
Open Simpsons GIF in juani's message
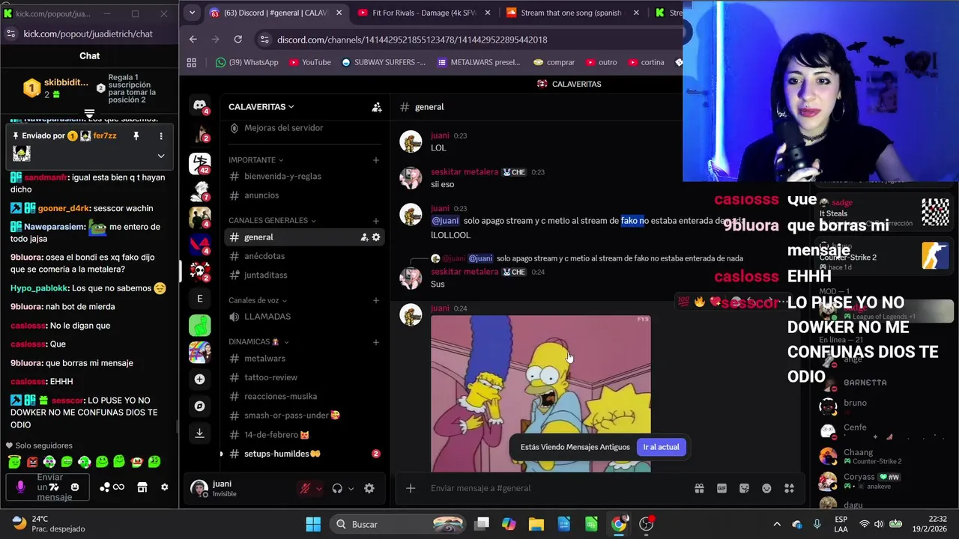coord(540,394)
